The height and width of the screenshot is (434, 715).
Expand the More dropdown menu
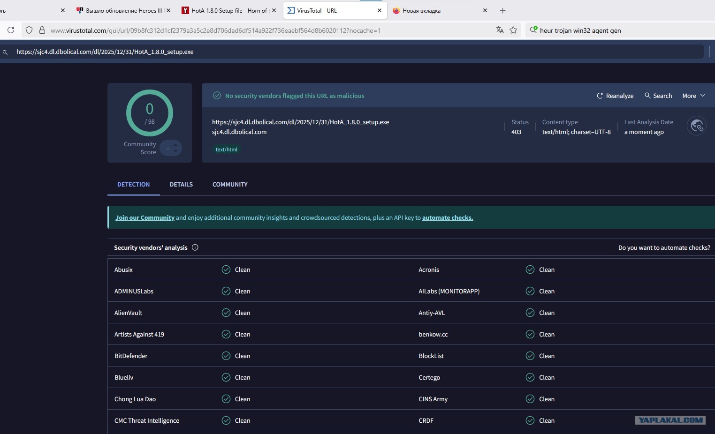694,96
